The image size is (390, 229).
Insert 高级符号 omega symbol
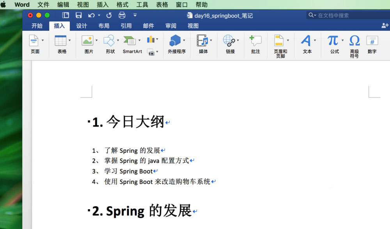[x=355, y=41]
